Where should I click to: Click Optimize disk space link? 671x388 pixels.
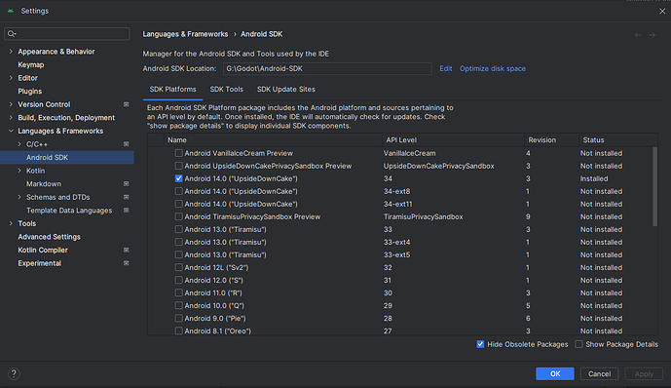click(493, 68)
